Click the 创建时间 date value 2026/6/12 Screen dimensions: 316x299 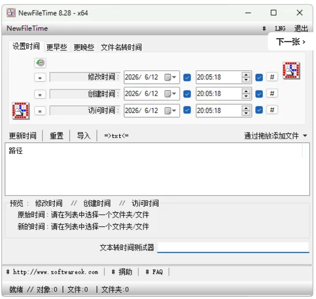point(142,93)
